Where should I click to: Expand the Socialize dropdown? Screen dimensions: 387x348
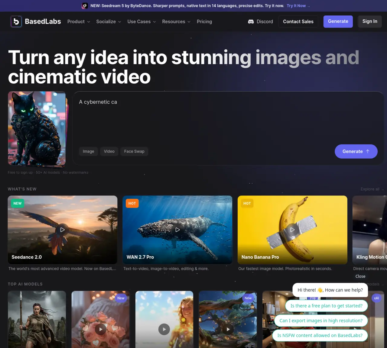(109, 22)
